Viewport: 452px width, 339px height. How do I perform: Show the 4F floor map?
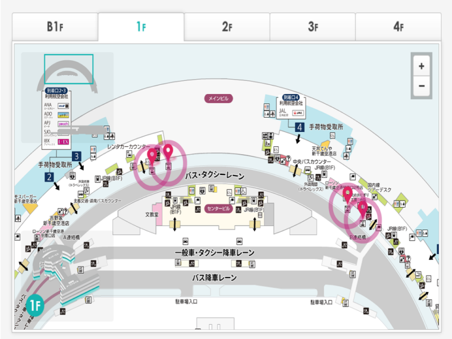pyautogui.click(x=398, y=27)
